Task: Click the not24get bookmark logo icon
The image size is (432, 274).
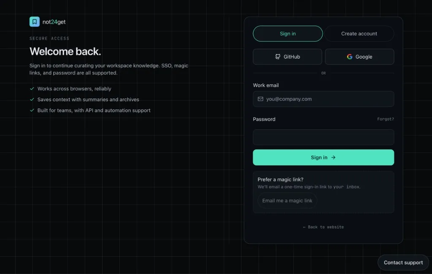Action: [35, 22]
